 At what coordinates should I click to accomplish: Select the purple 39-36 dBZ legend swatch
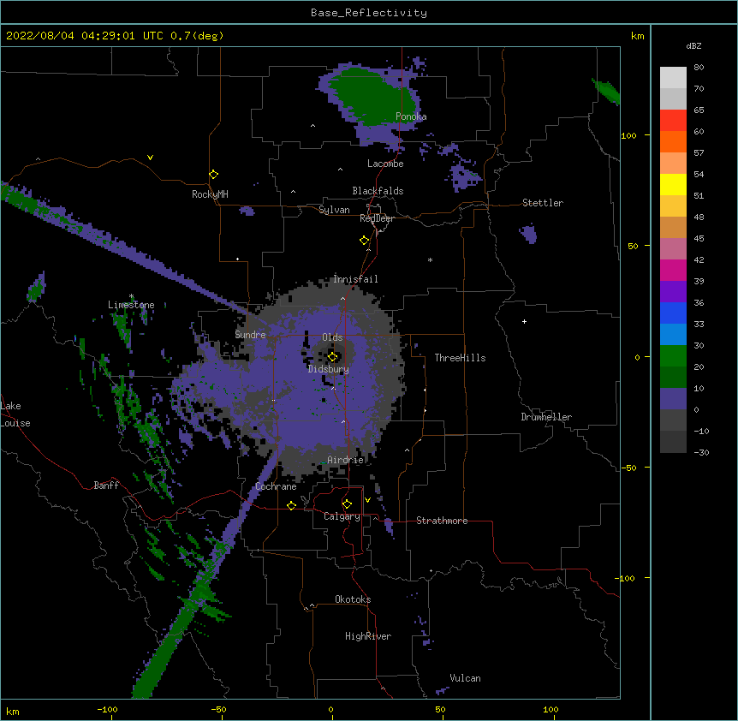673,292
